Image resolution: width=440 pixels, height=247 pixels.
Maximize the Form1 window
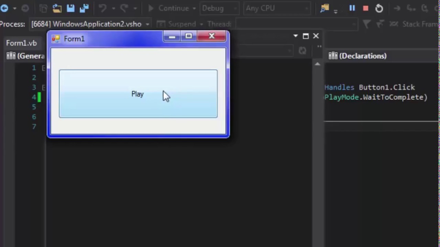[189, 36]
